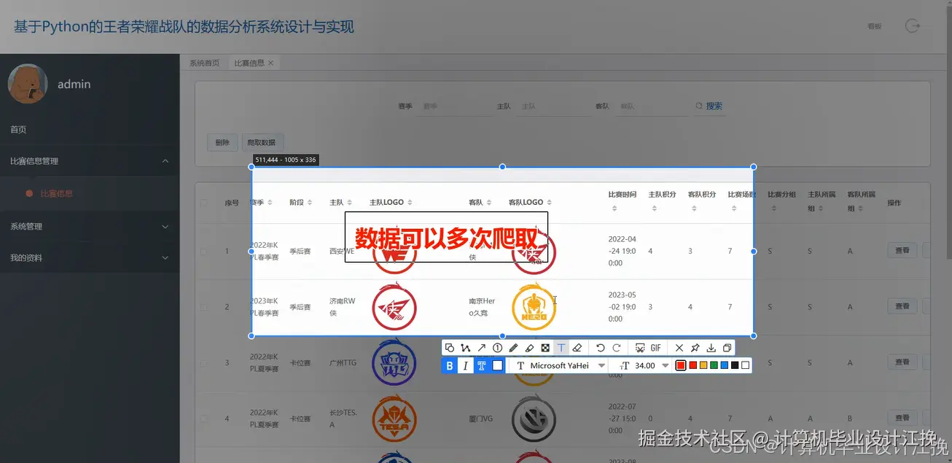Pick the blue color swatch

[724, 365]
